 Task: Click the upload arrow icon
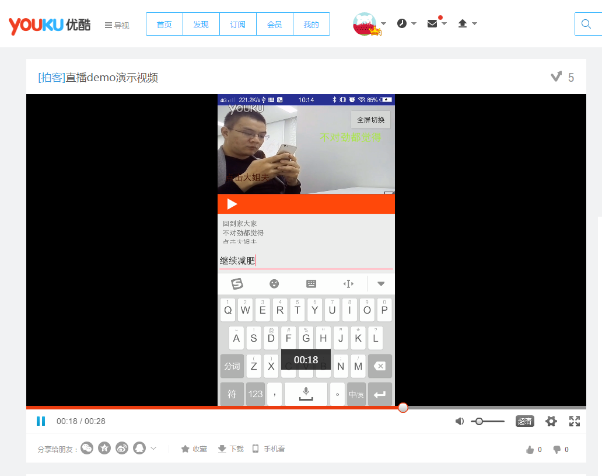click(463, 23)
